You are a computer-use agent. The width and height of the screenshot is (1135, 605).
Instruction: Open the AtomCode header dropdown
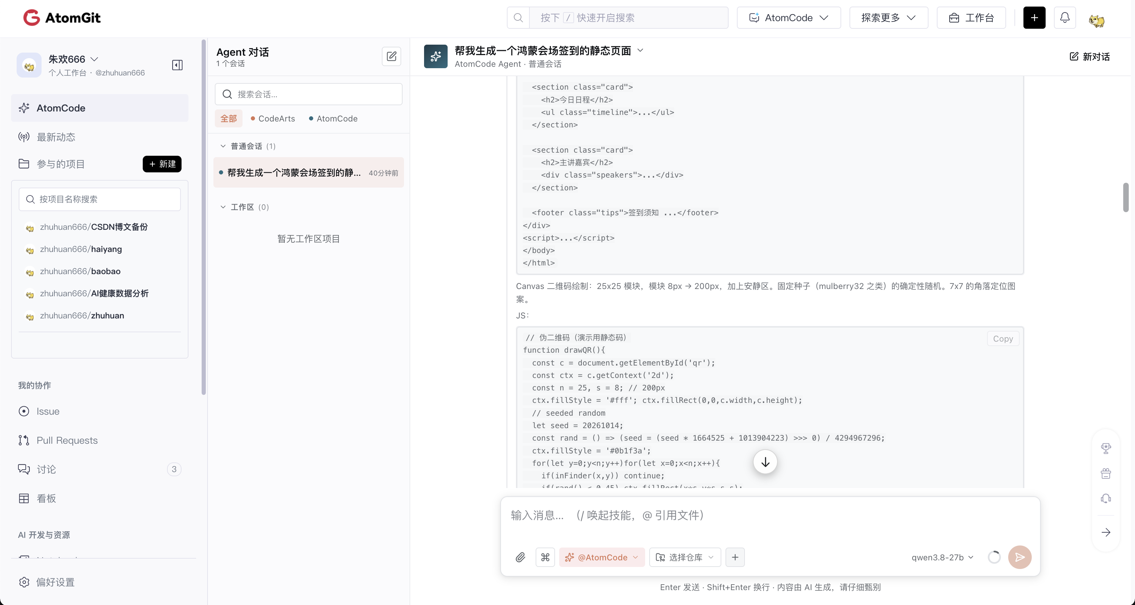789,18
